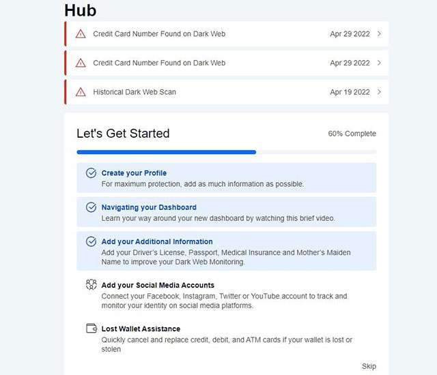The height and width of the screenshot is (375, 437).
Task: Click the second Credit Card alert warning icon
Action: pyautogui.click(x=81, y=63)
